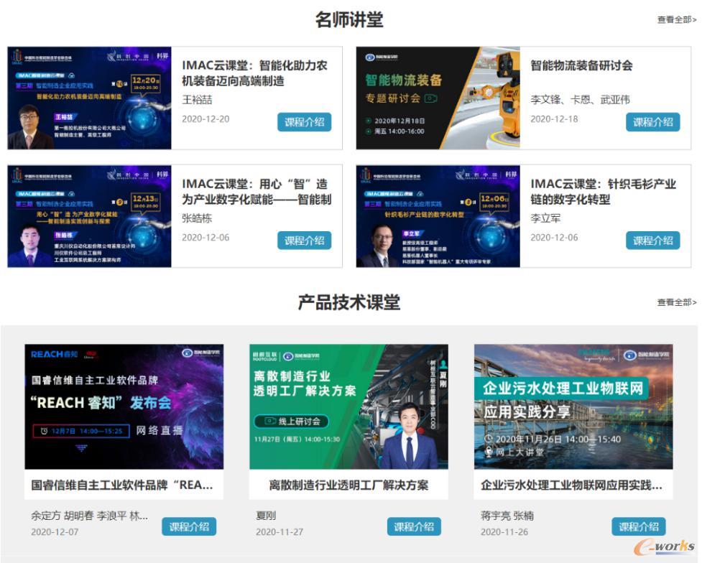Screen dimensions: 702x563
Task: Select lecturer name 李立军
Action: (x=545, y=218)
